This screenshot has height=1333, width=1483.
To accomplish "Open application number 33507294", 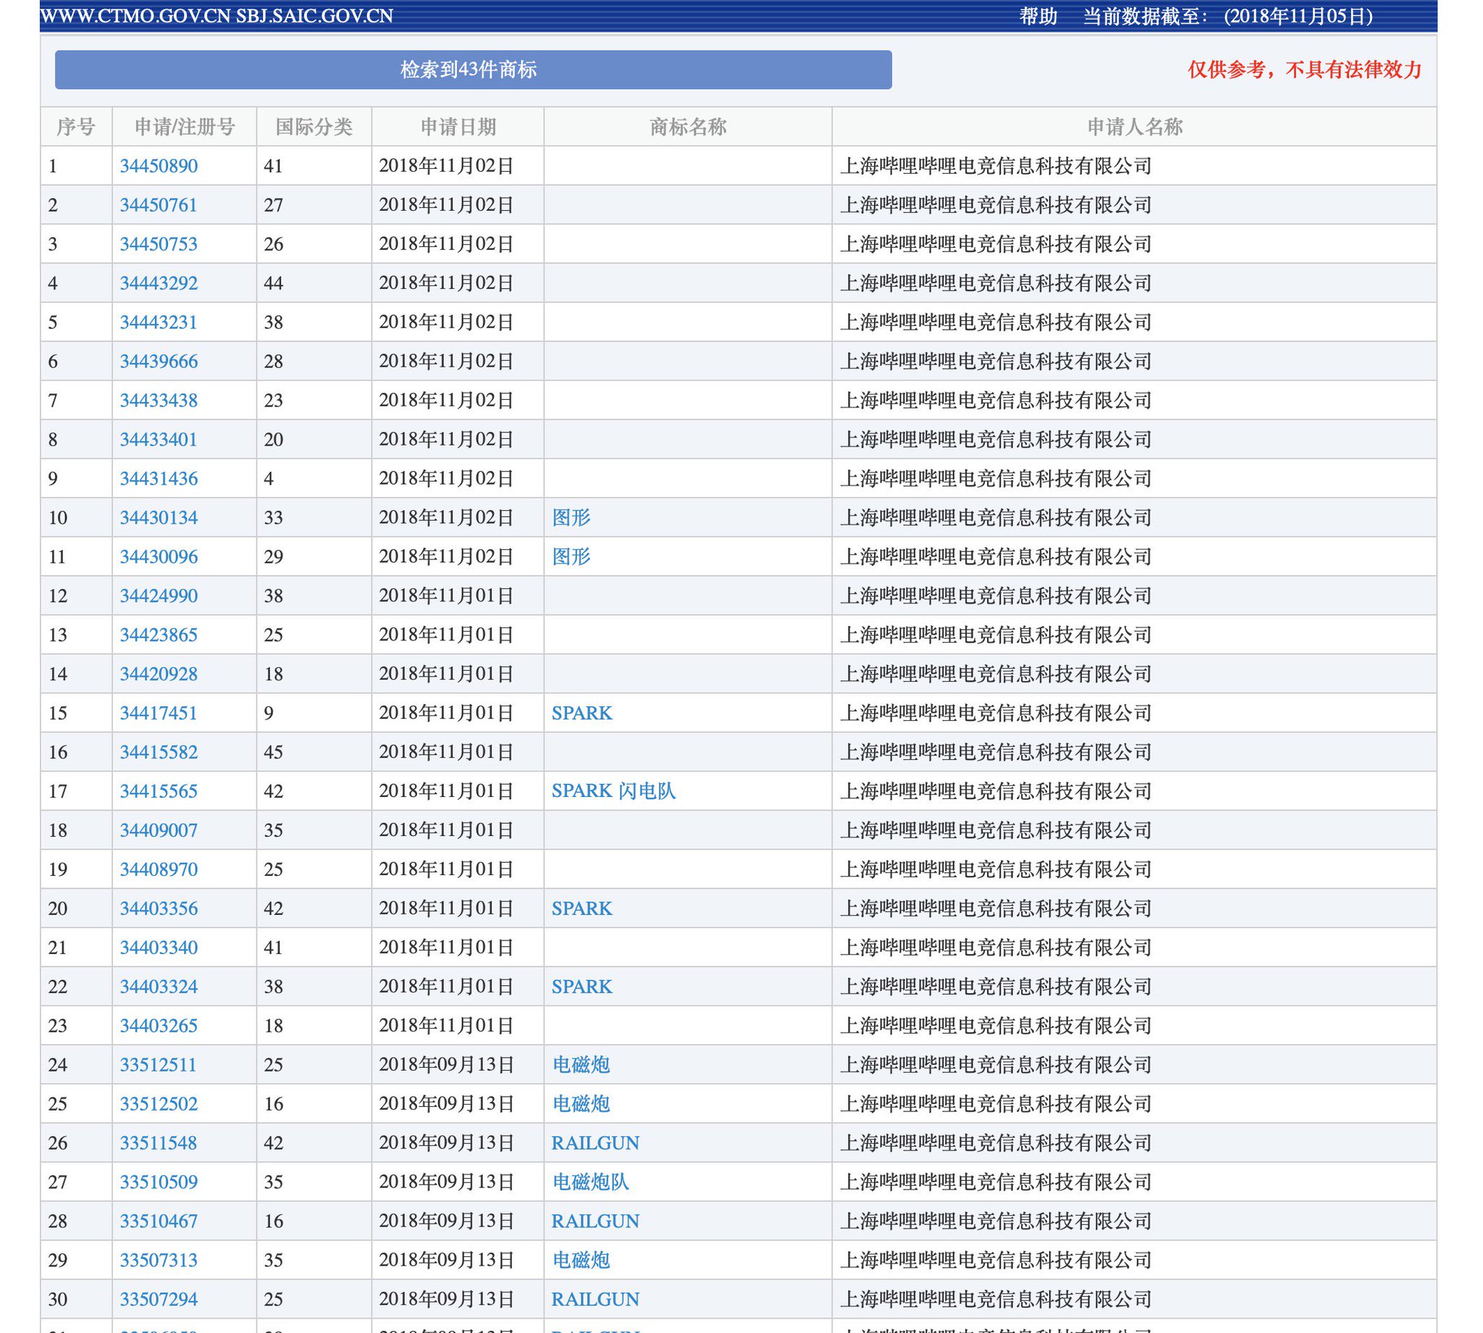I will [159, 1298].
